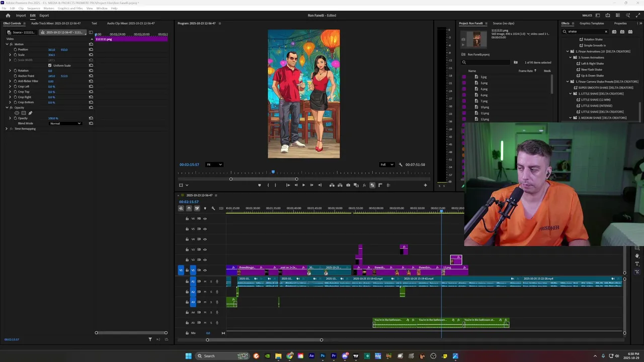The image size is (644, 362).
Task: Open Program monitor settings wrench icon
Action: pos(400,164)
